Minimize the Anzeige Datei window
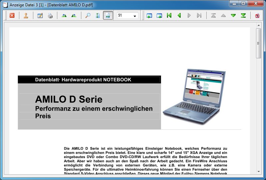The height and width of the screenshot is (180, 266). pyautogui.click(x=234, y=3)
